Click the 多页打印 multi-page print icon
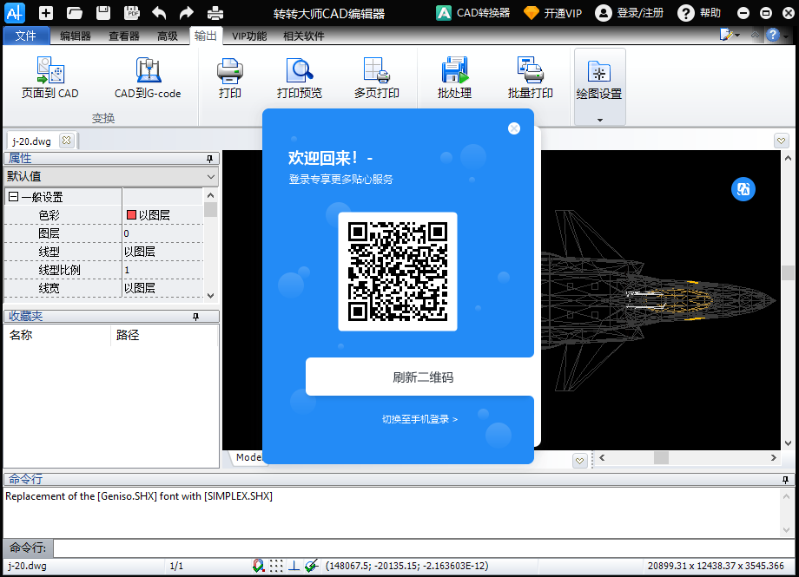The height and width of the screenshot is (577, 799). coord(376,71)
